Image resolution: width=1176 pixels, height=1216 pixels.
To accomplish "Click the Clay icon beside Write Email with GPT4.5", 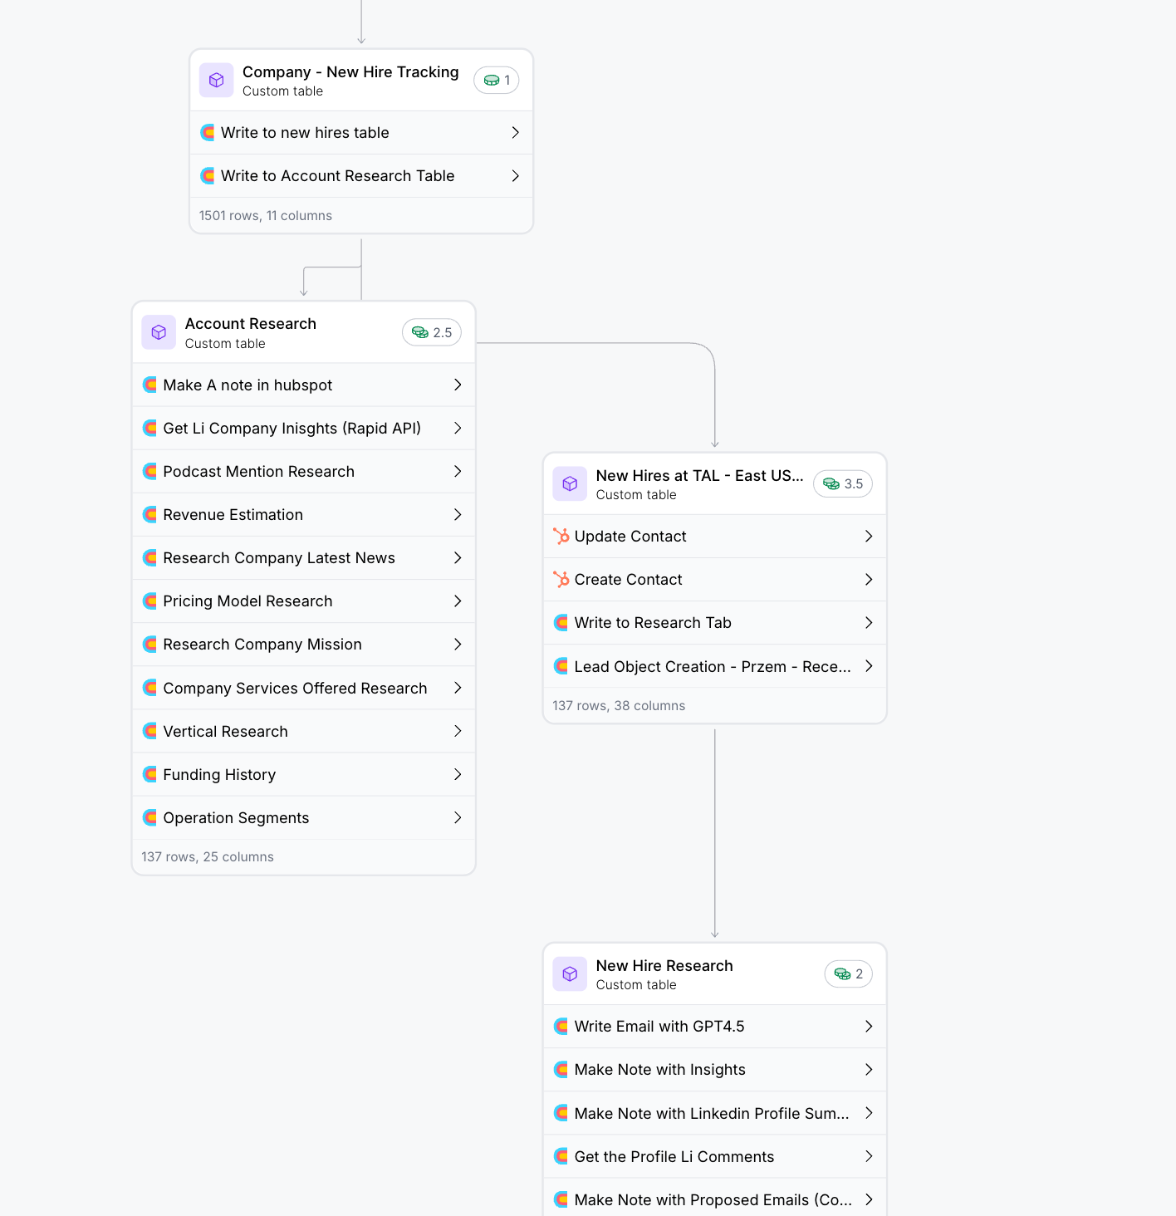I will [x=561, y=1027].
